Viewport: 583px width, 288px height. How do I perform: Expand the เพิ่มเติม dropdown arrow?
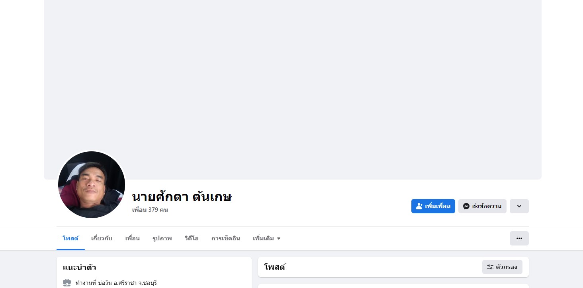pos(279,239)
